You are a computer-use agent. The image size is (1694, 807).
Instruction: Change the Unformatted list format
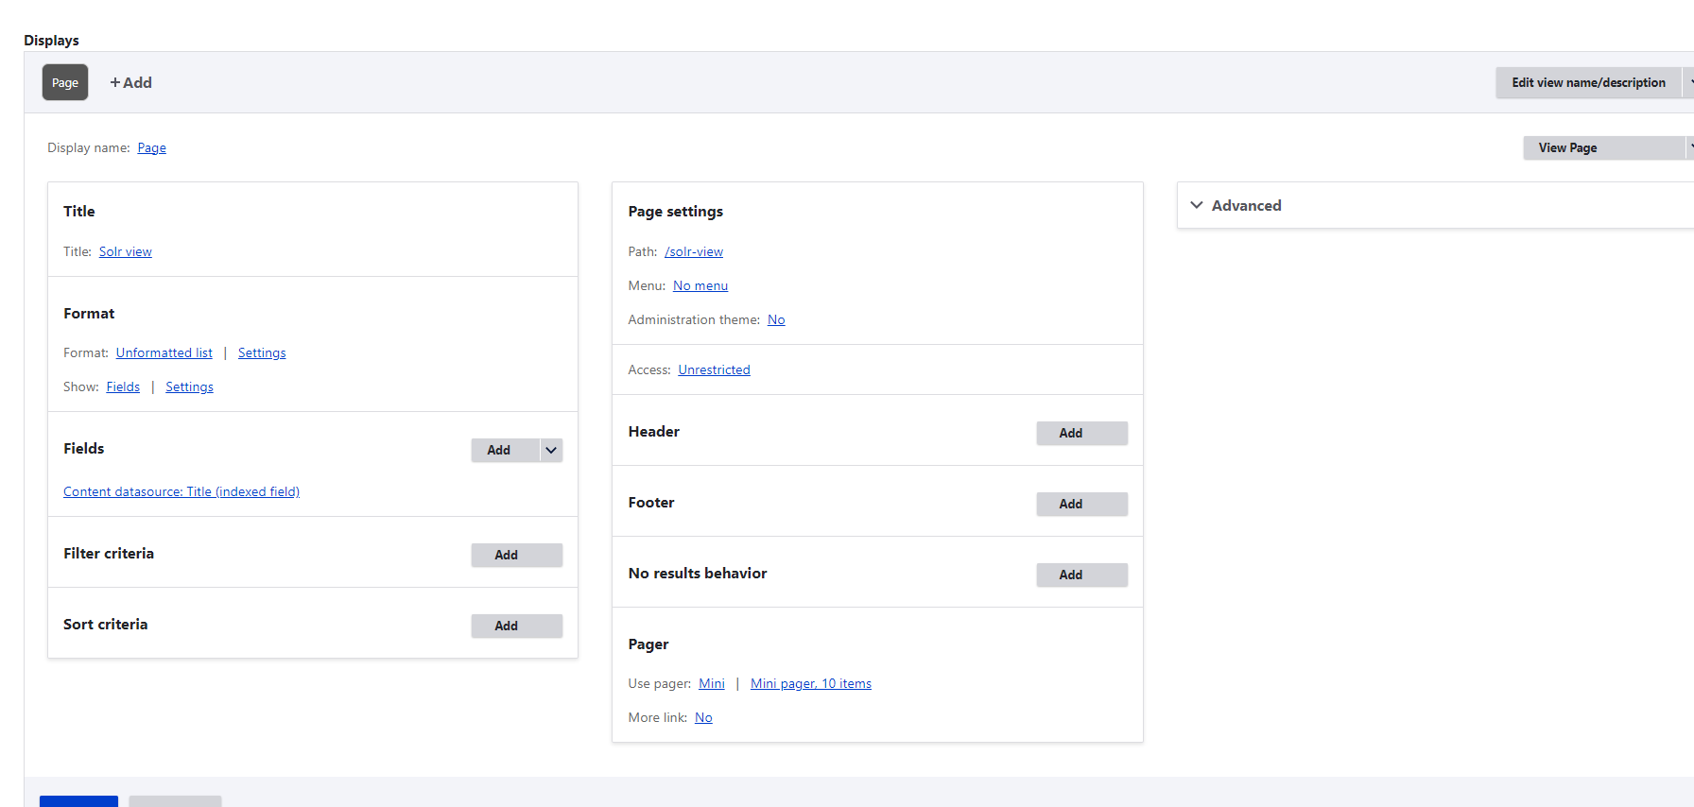[164, 352]
